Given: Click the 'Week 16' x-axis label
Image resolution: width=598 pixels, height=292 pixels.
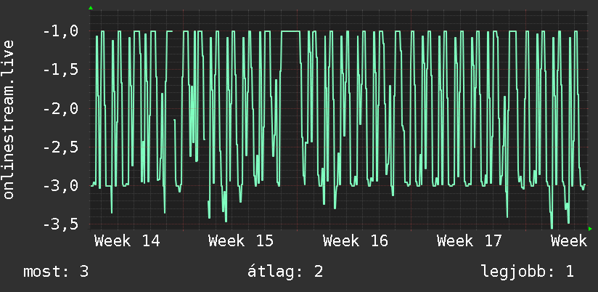Looking at the screenshot, I should tap(356, 241).
